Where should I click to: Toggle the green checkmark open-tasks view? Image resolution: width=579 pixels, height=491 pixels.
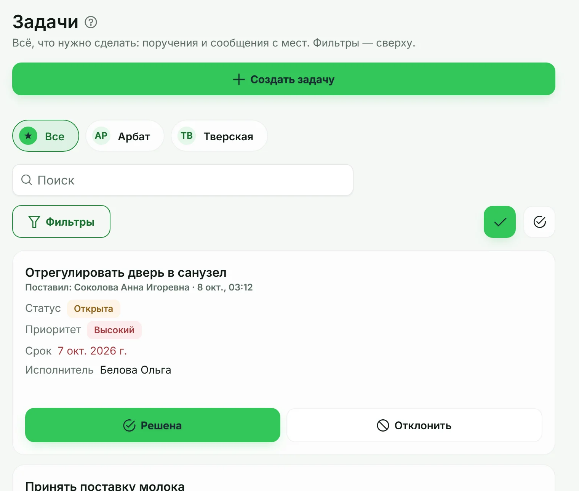tap(500, 222)
